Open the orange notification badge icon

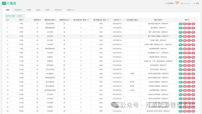(x=177, y=3)
